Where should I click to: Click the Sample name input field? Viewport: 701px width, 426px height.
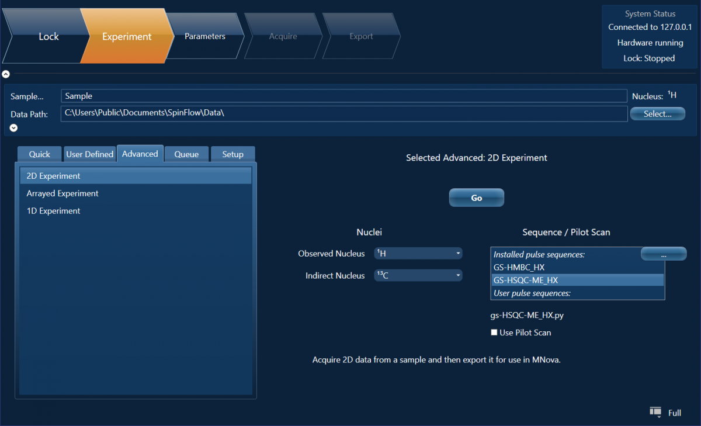[x=343, y=96]
